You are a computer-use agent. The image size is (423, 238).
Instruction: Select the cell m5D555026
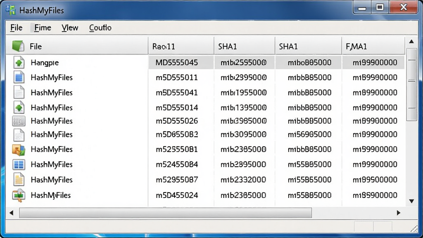177,121
